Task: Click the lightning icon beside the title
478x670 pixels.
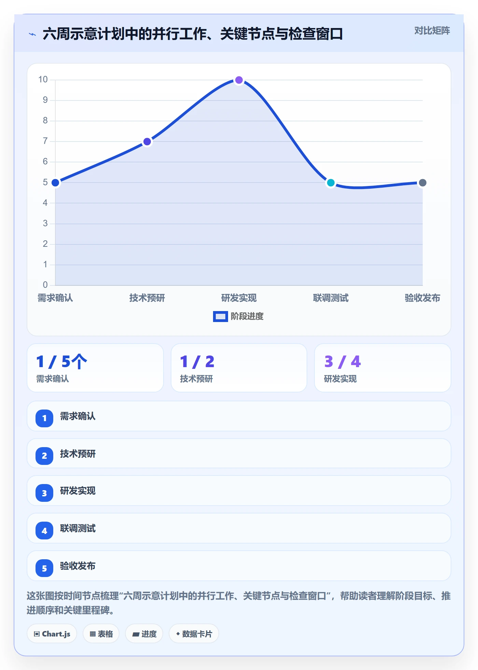Action: coord(32,34)
